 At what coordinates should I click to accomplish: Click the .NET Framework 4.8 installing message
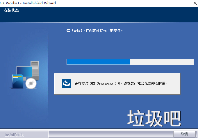coord(121,84)
